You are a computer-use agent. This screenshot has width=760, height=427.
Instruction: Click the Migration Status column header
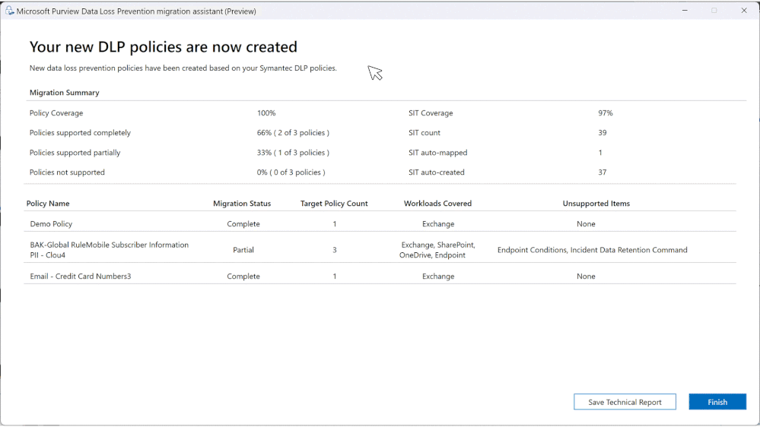click(242, 204)
